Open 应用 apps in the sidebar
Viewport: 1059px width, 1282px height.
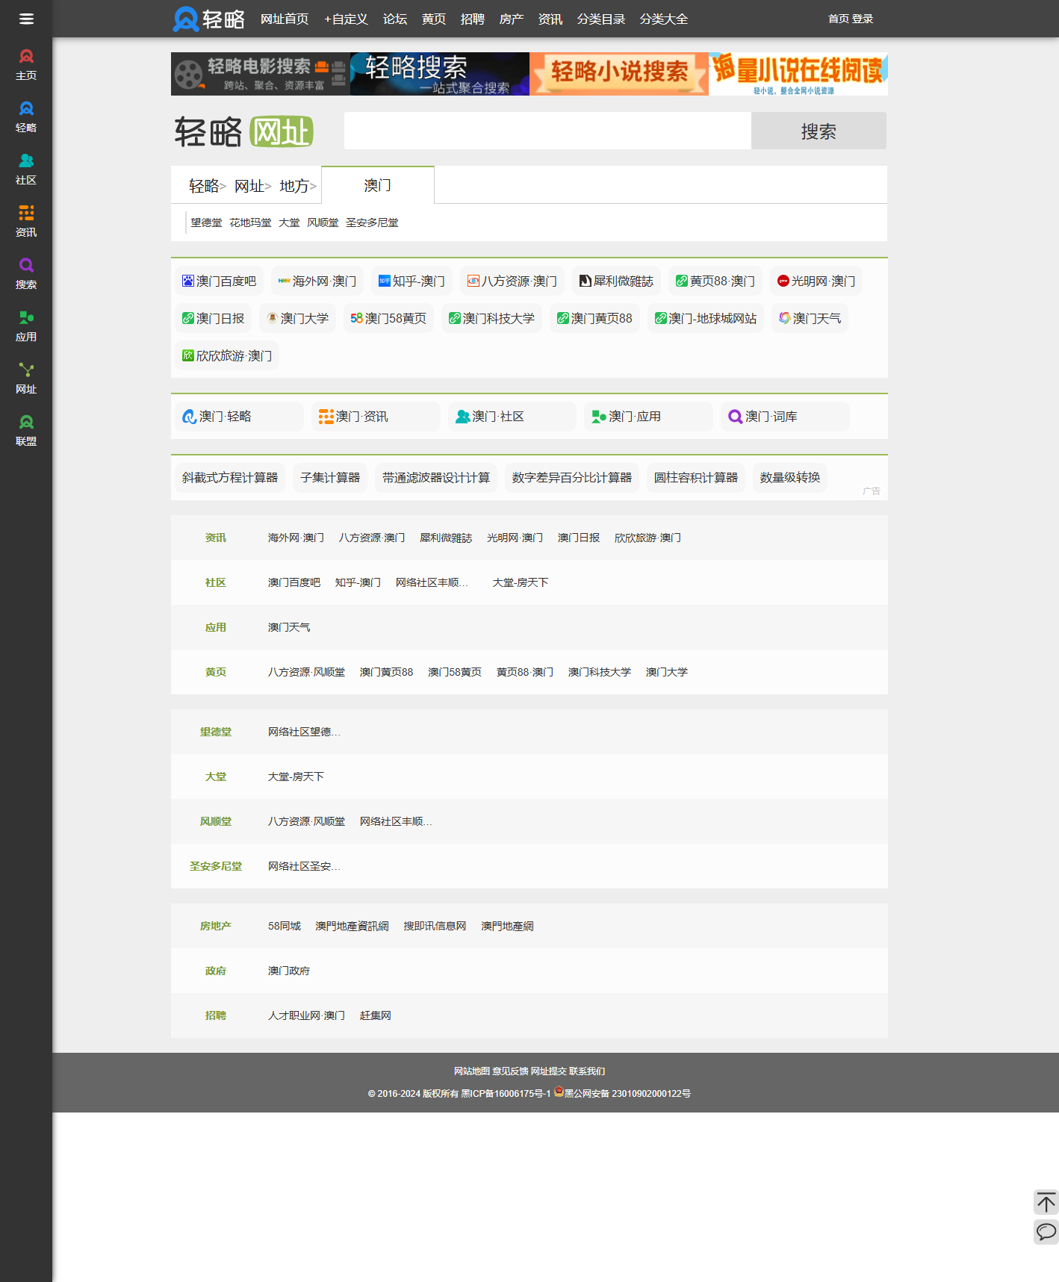click(26, 326)
